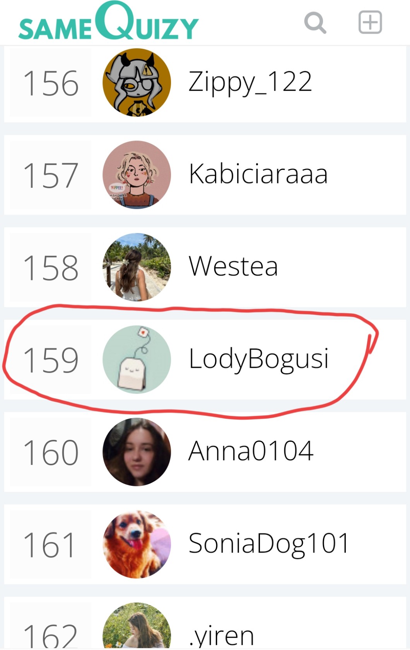This screenshot has height=650, width=410.
Task: Click rank number 156
Action: tap(51, 83)
